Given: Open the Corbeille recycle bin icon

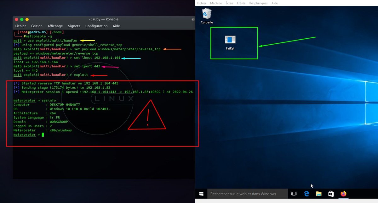Looking at the screenshot, I should pyautogui.click(x=207, y=16).
